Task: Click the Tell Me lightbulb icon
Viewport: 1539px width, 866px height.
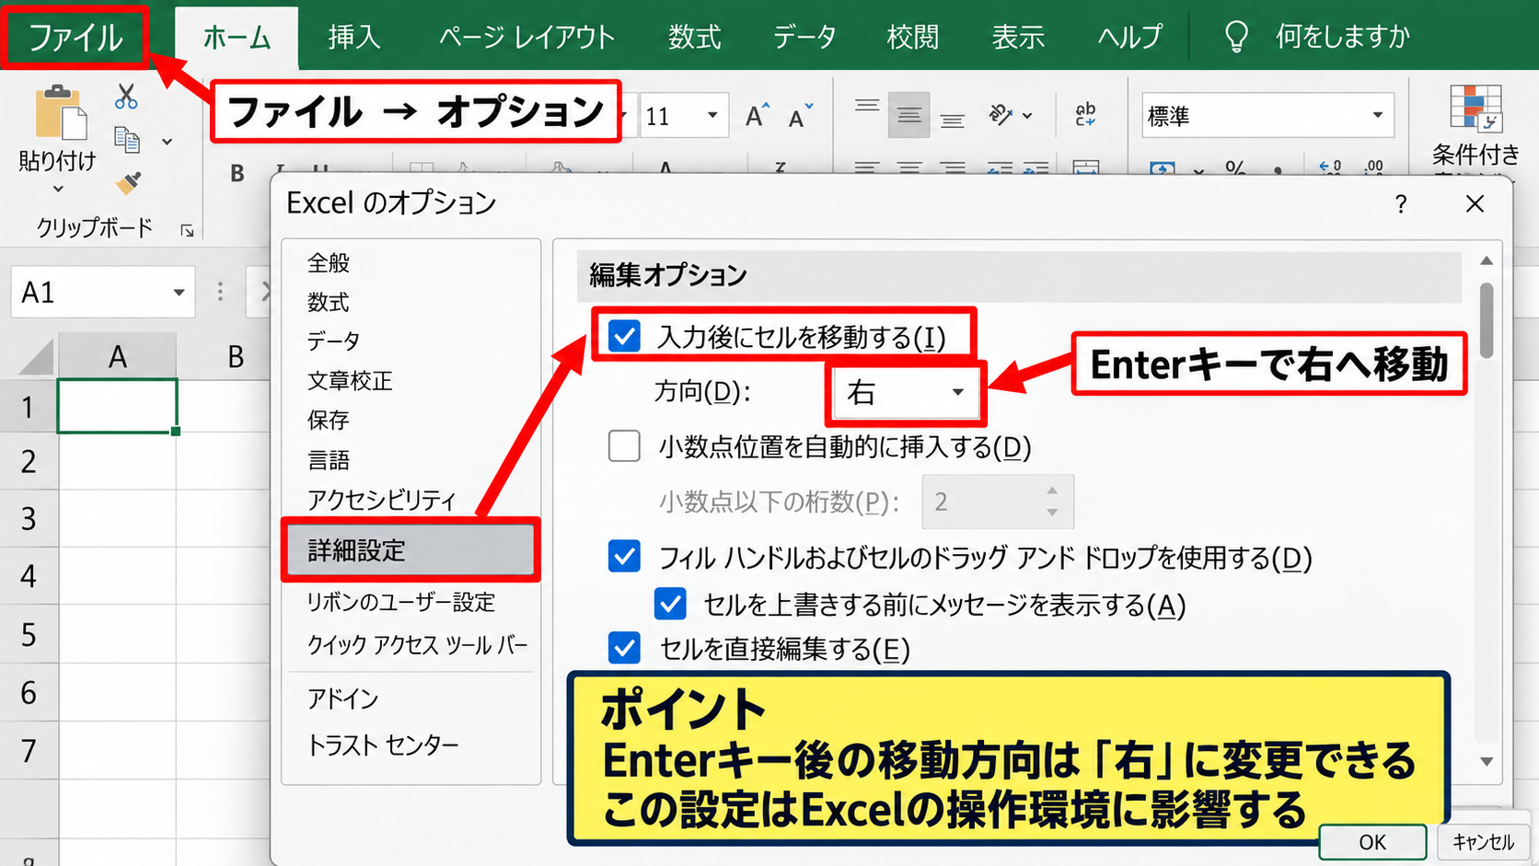Action: pos(1235,37)
